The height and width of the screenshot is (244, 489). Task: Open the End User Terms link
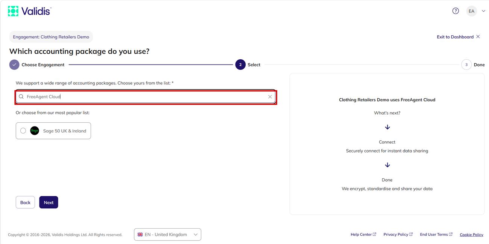pos(436,235)
